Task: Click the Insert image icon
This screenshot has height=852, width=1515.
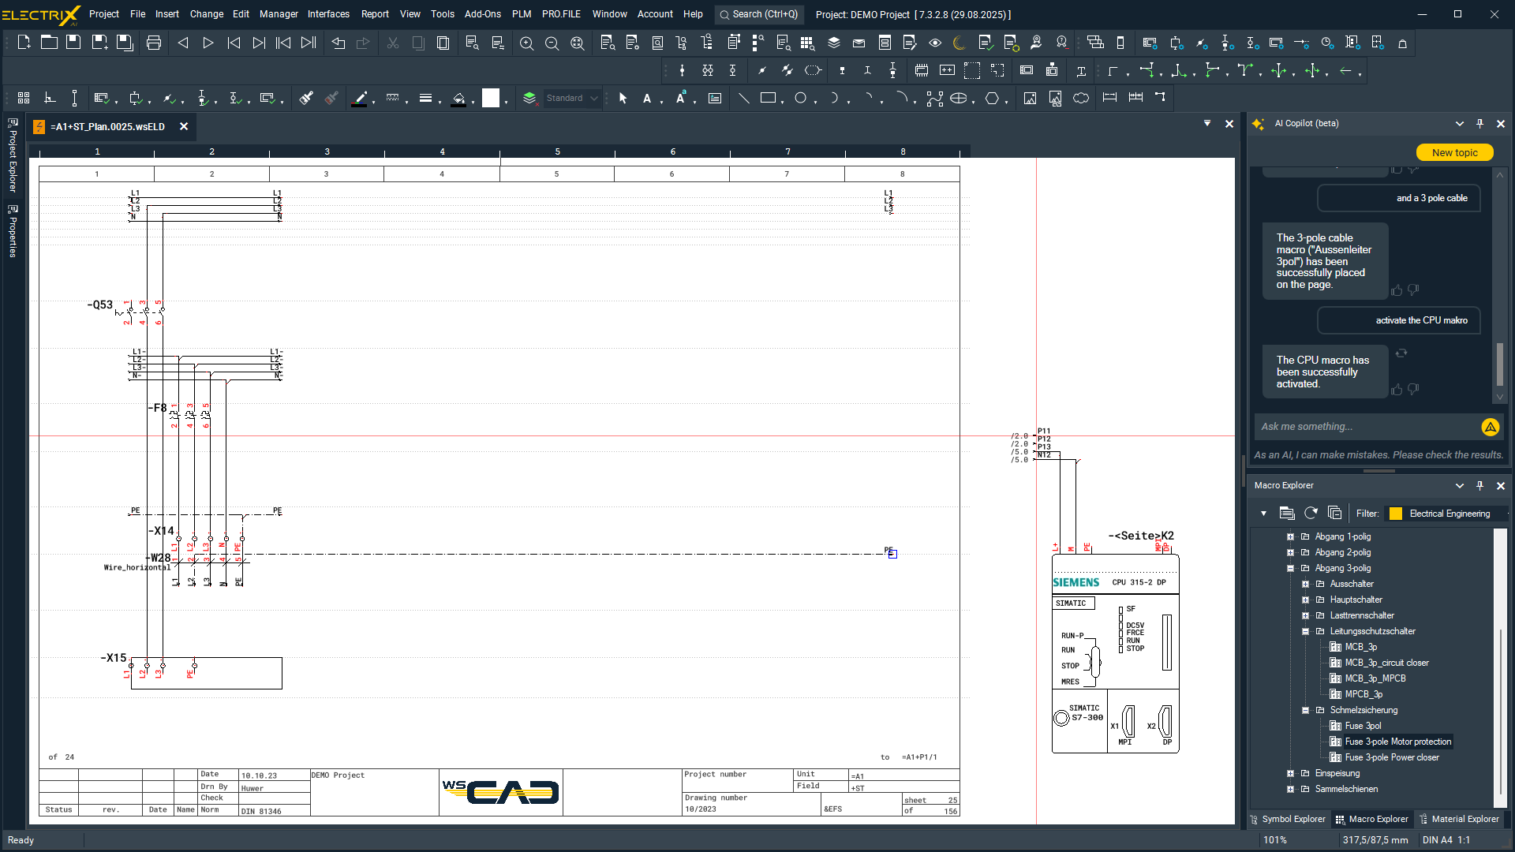Action: pyautogui.click(x=1030, y=98)
